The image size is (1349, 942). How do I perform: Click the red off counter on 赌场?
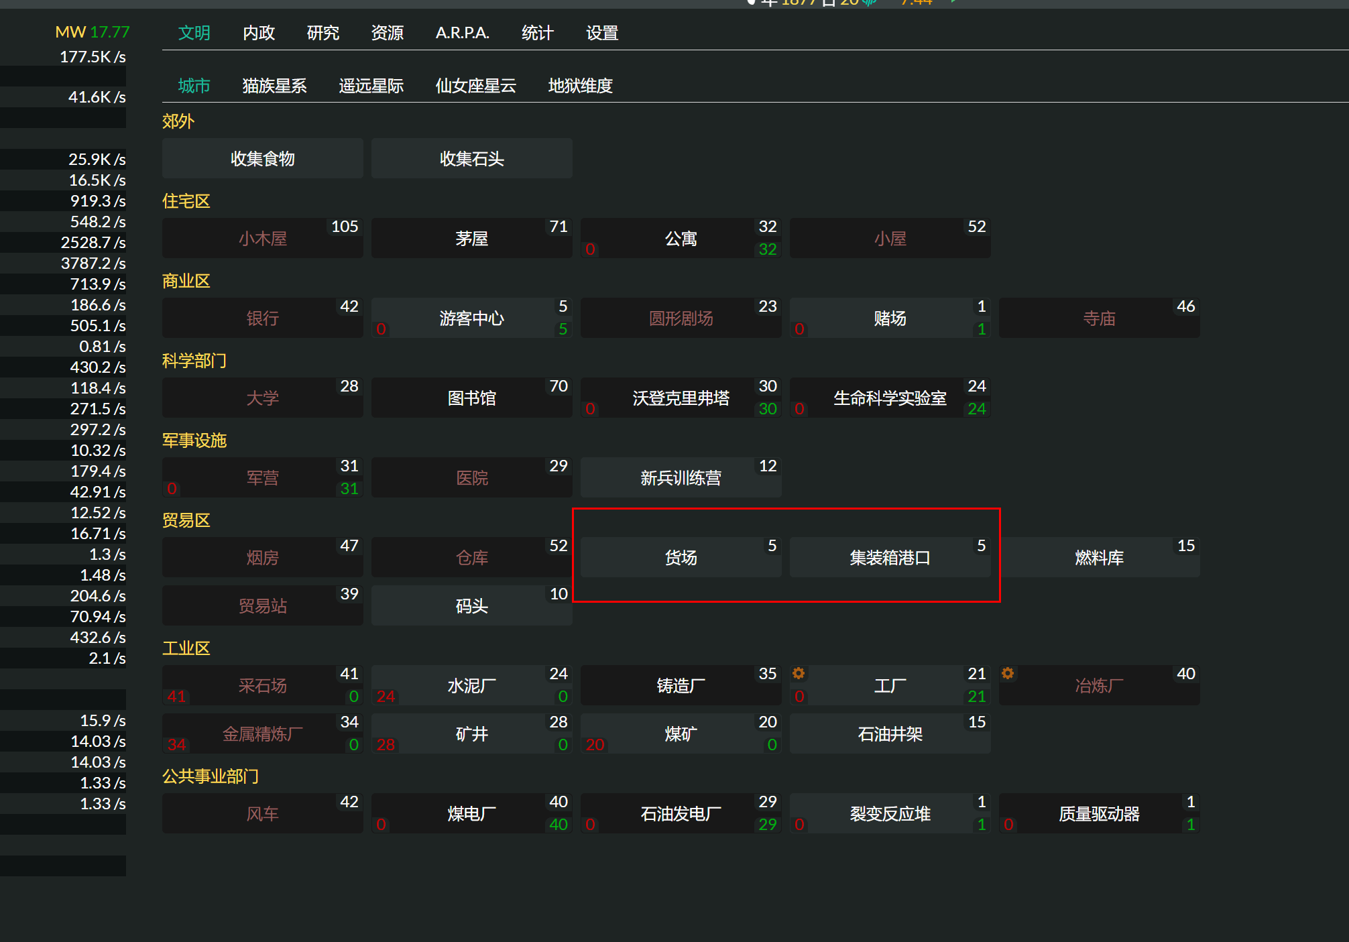click(x=799, y=329)
